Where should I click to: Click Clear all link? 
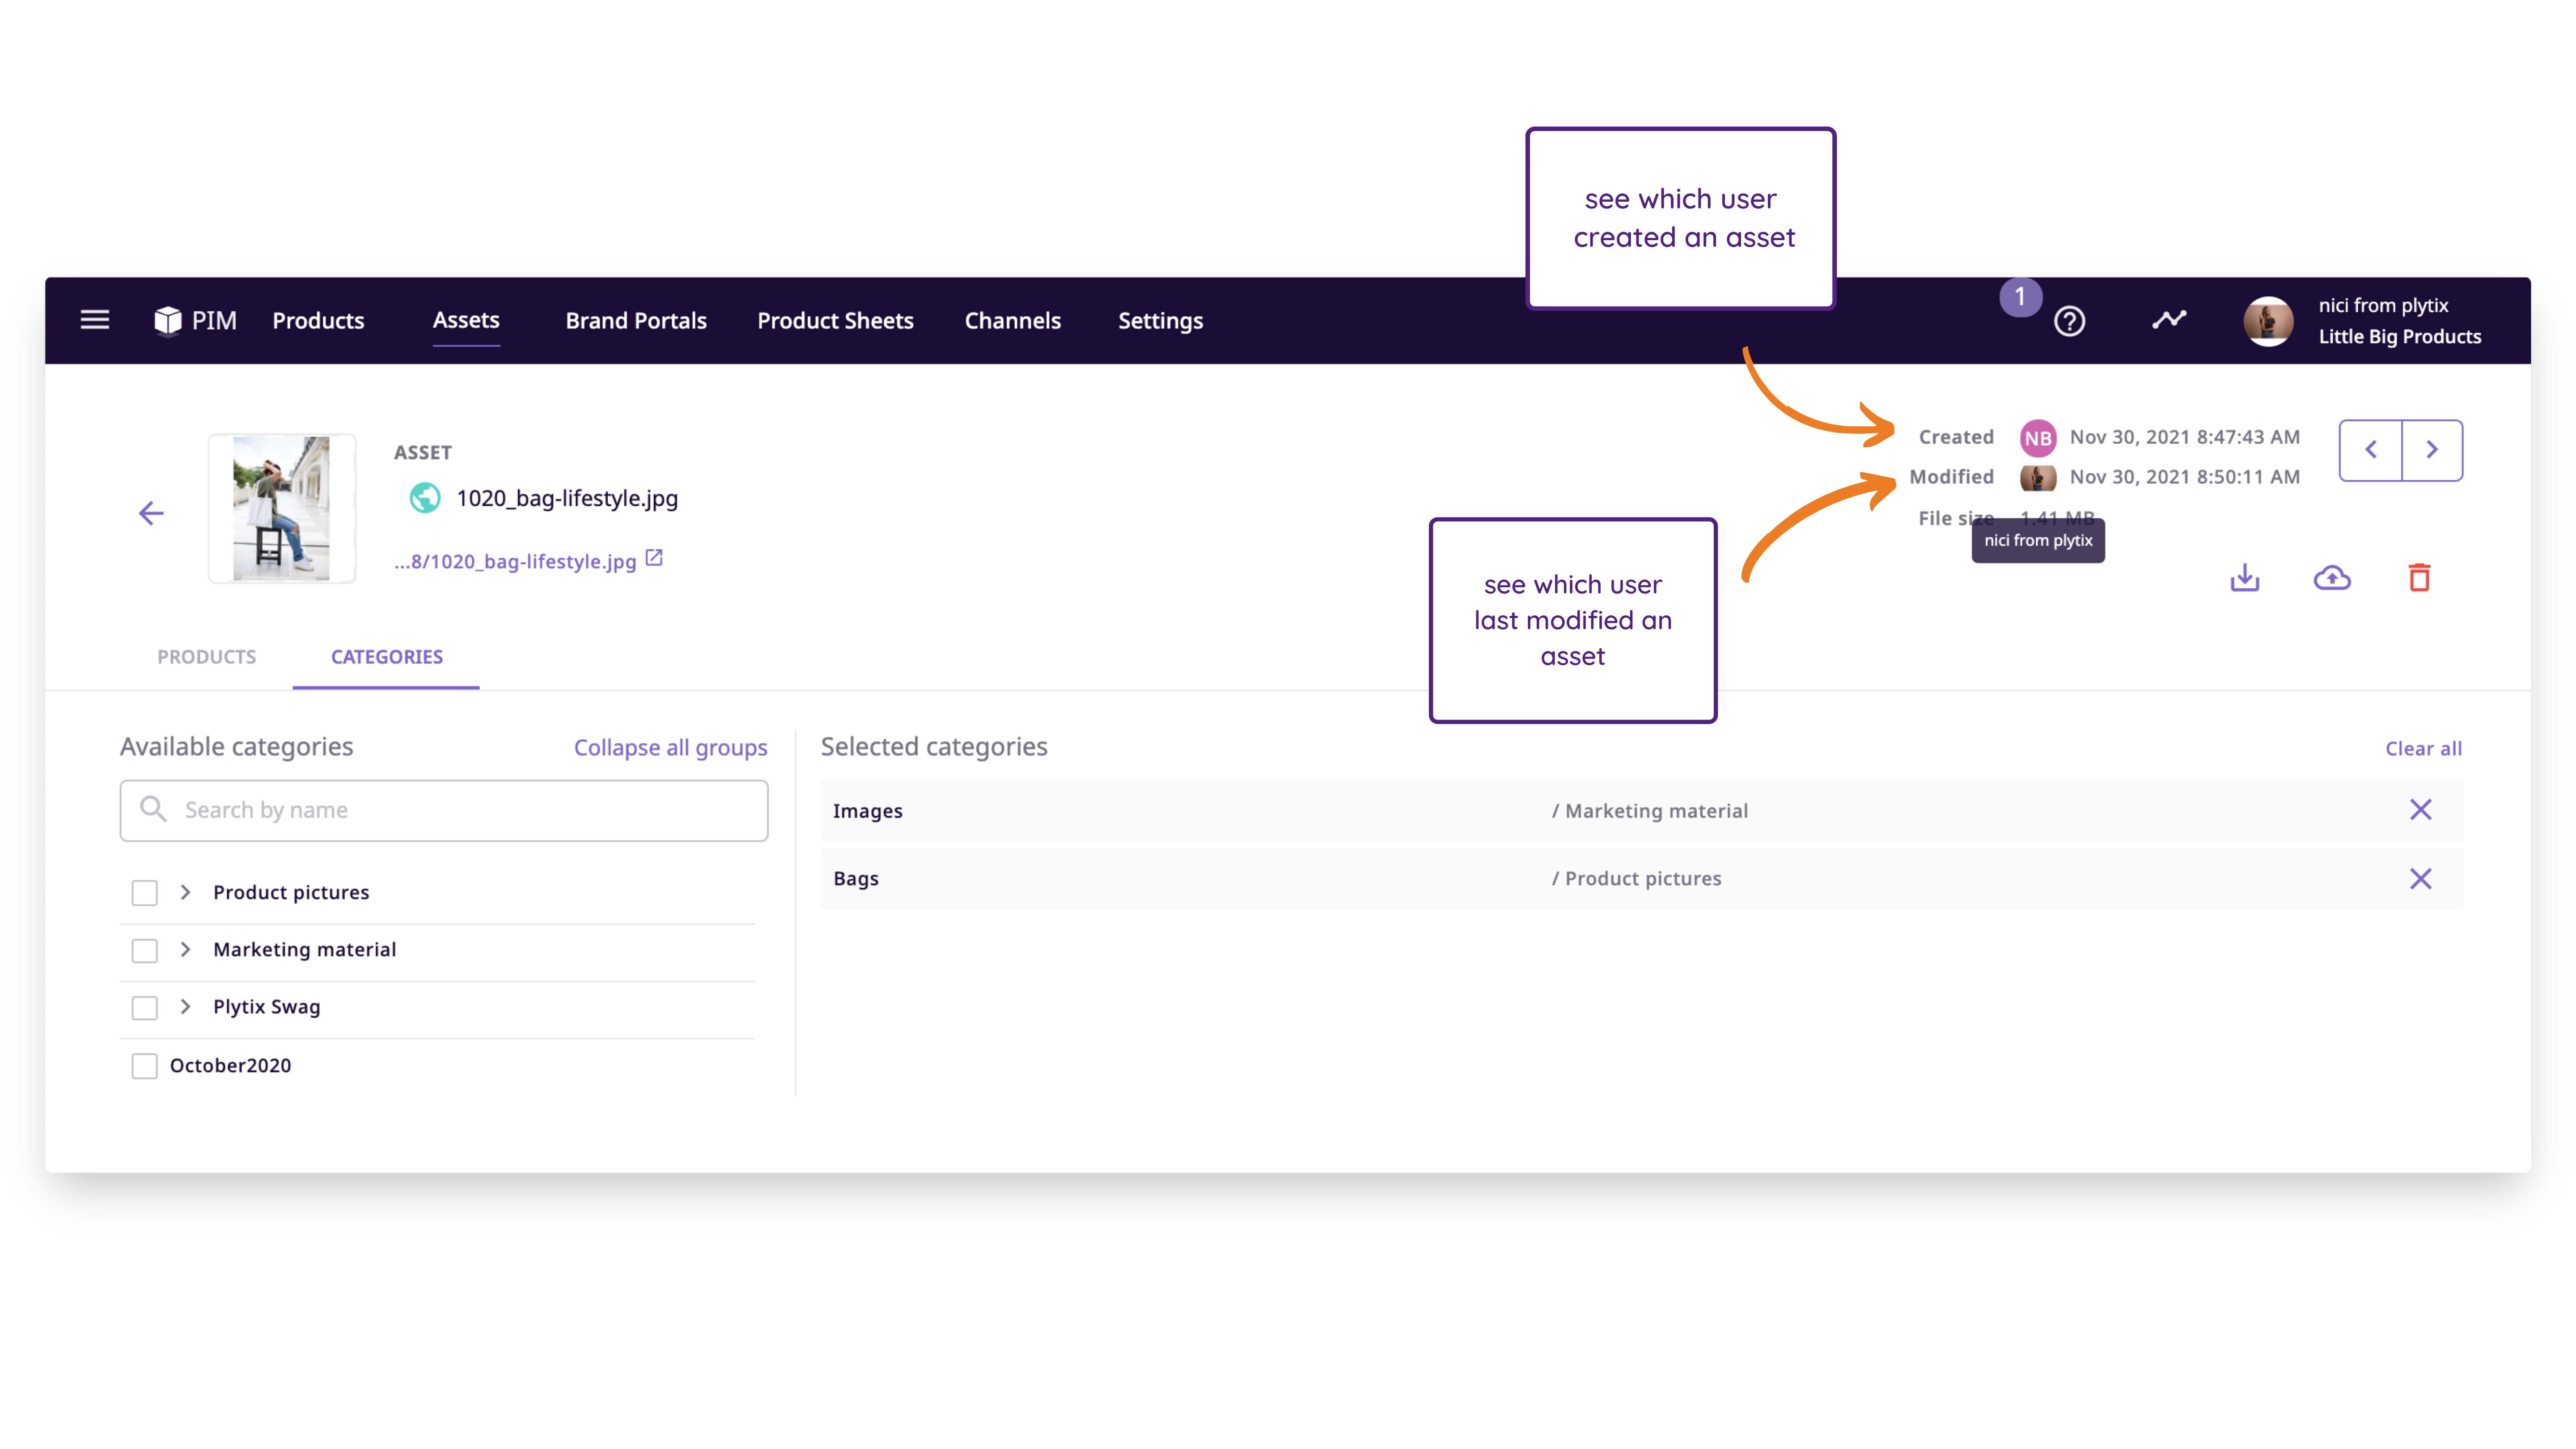[2423, 749]
